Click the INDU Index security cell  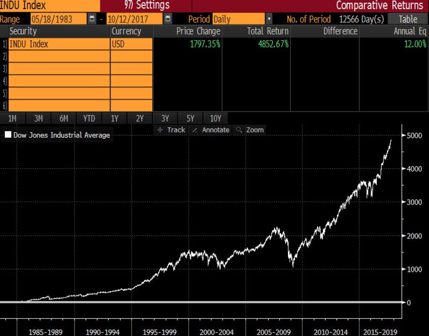(59, 44)
